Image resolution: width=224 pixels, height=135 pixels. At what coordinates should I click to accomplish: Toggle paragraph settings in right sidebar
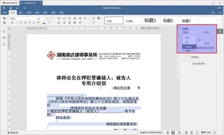pyautogui.click(x=220, y=31)
